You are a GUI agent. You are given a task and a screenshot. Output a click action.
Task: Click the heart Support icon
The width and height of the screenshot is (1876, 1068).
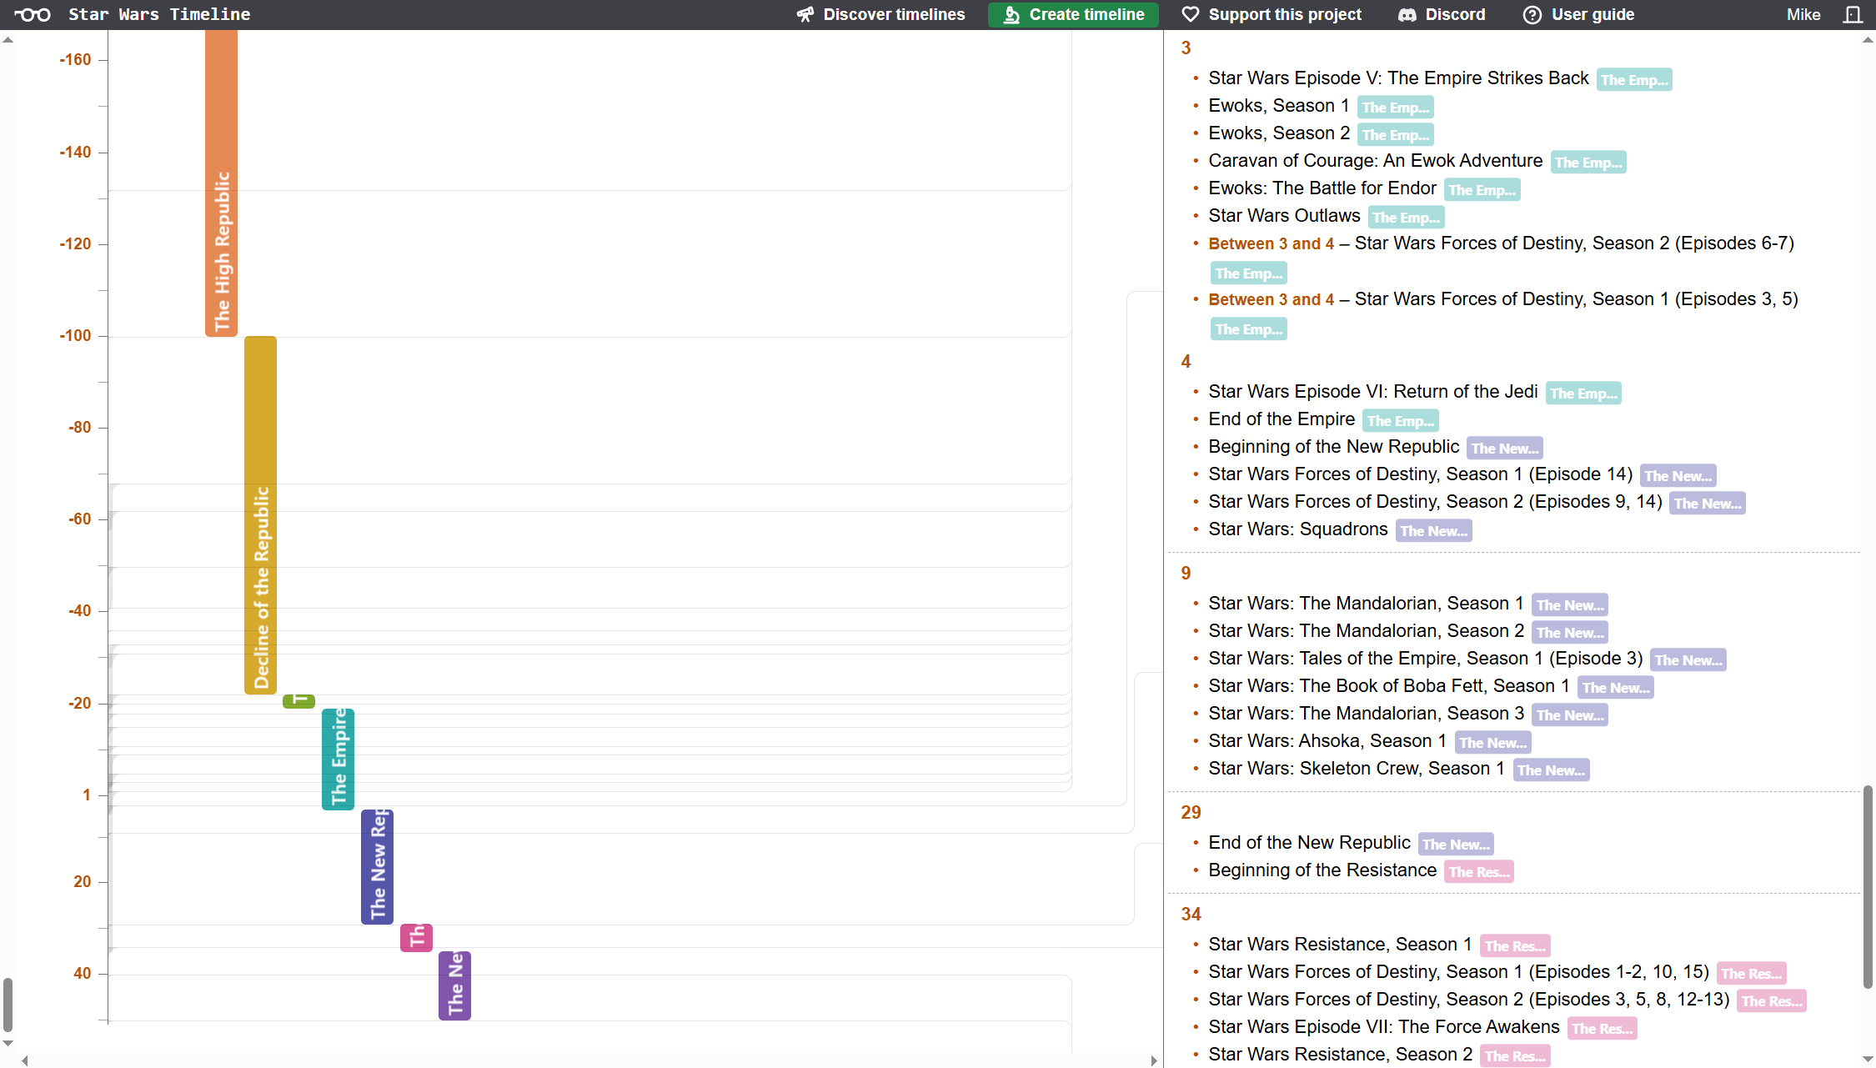1191,14
